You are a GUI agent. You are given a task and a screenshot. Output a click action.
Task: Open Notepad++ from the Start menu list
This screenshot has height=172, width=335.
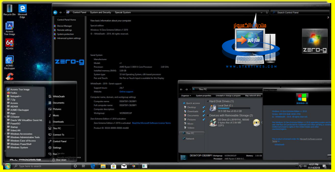[x=16, y=96]
